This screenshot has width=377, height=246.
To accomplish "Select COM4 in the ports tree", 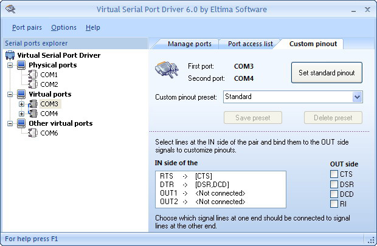I will tap(49, 114).
